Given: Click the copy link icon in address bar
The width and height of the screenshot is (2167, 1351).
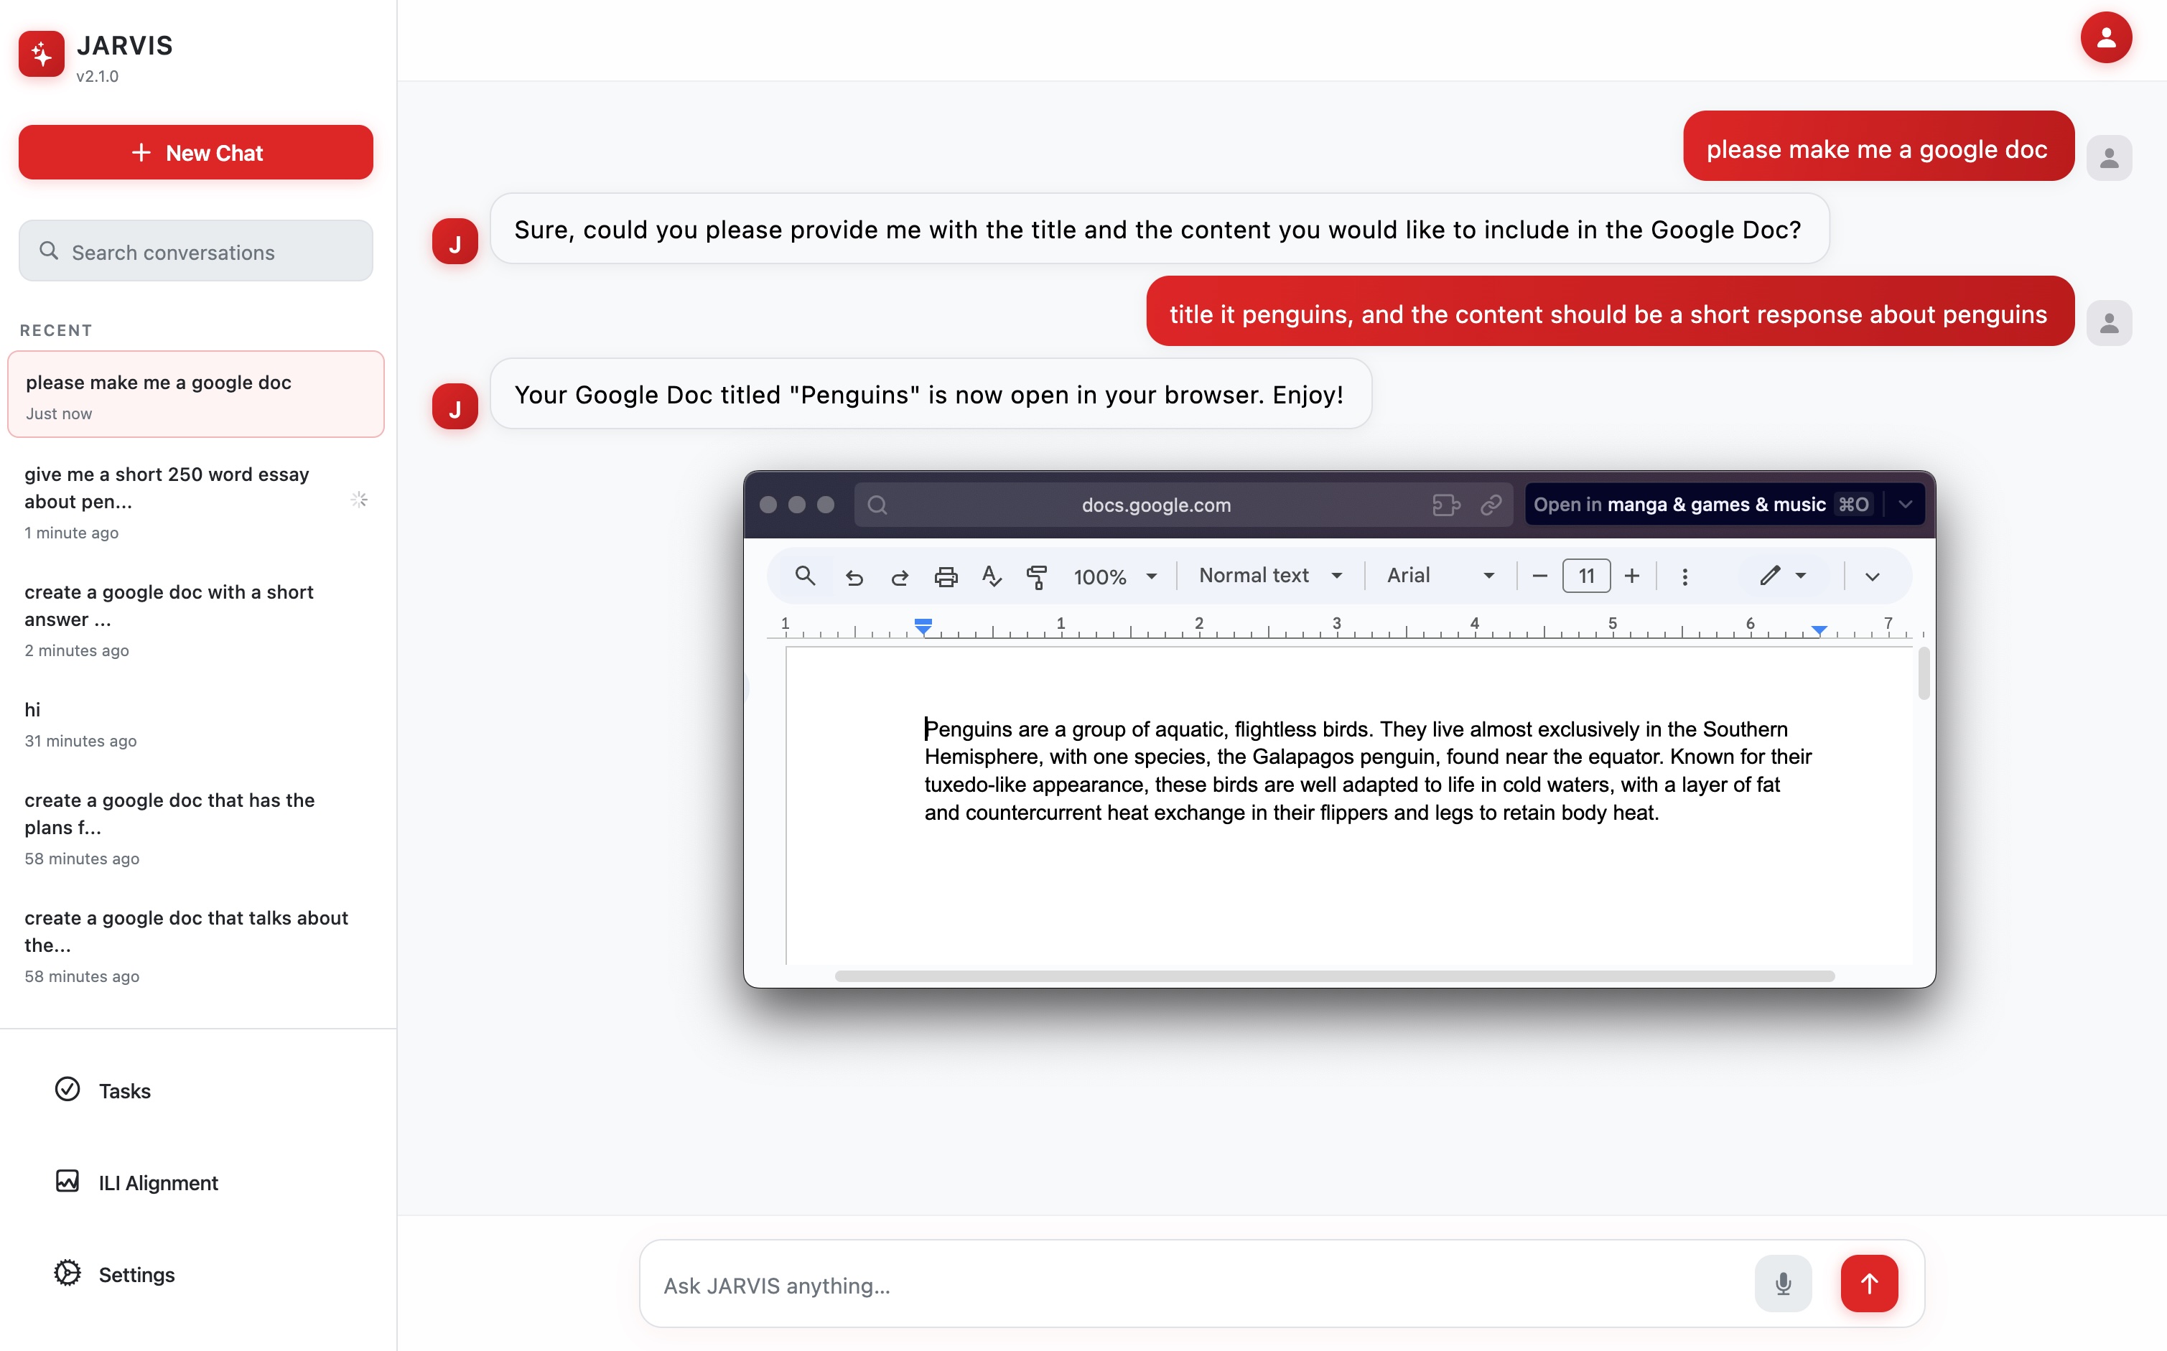Looking at the screenshot, I should pyautogui.click(x=1491, y=505).
